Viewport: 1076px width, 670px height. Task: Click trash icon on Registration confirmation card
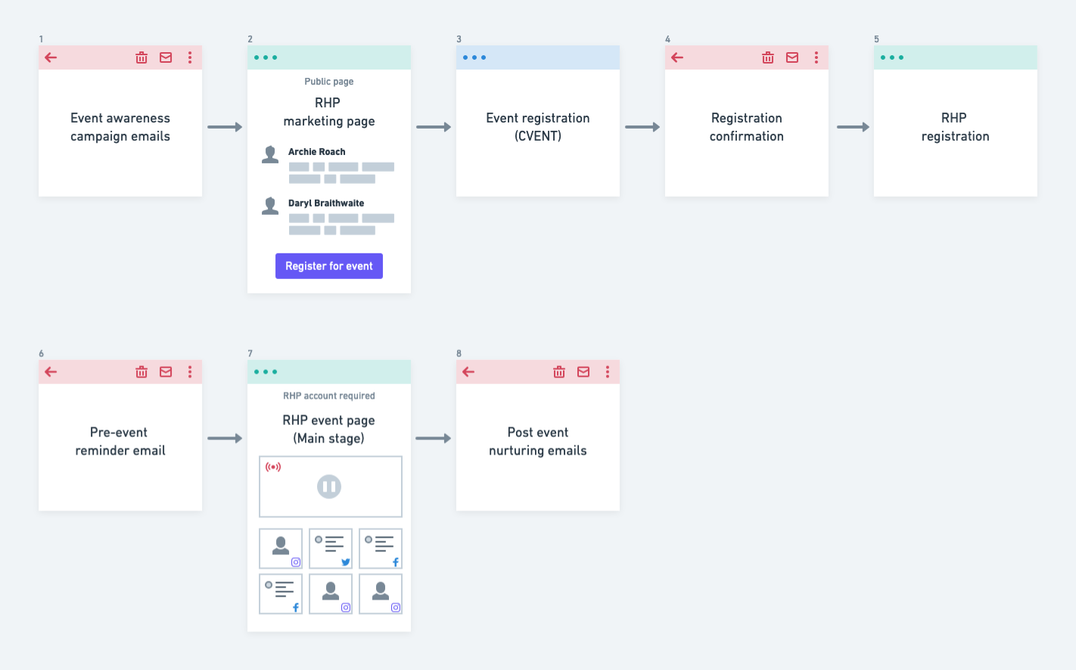point(768,57)
